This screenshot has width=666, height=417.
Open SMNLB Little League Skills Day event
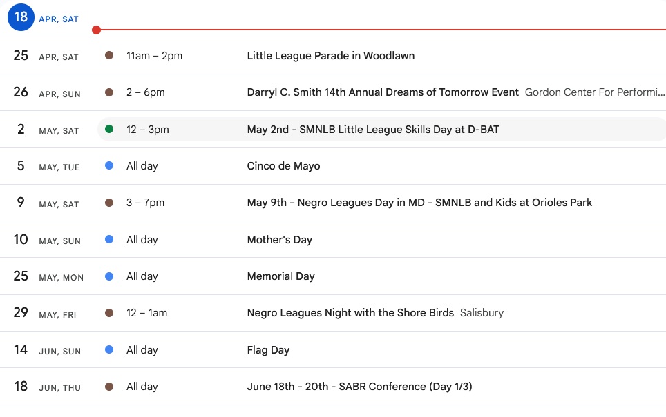coord(373,130)
